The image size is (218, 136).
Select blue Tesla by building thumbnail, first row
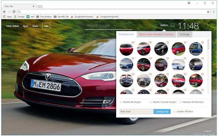(x=196, y=49)
